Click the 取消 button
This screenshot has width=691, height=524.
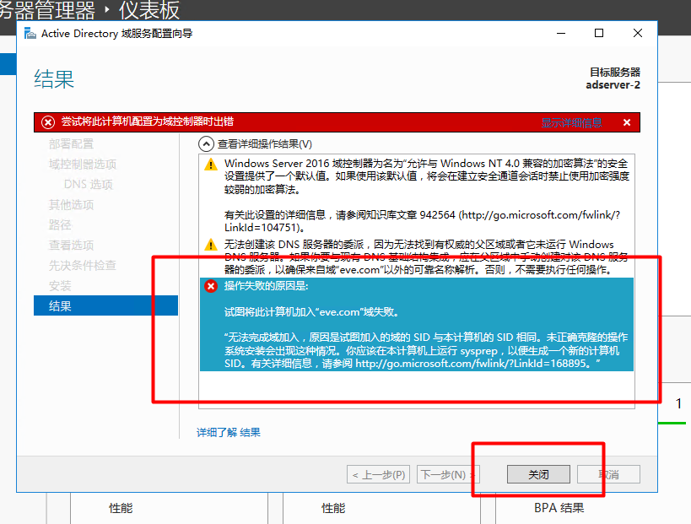608,475
